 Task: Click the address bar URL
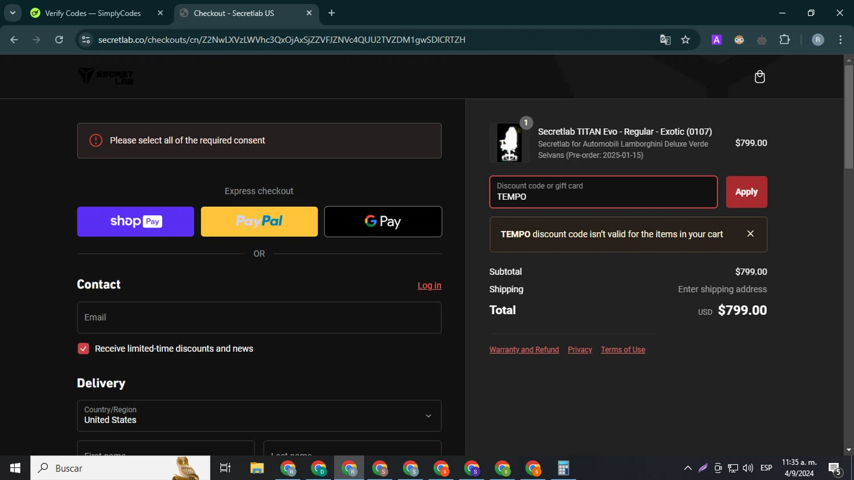tap(282, 40)
